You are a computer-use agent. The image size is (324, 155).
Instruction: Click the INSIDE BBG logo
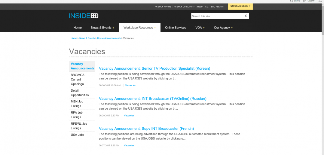[84, 16]
